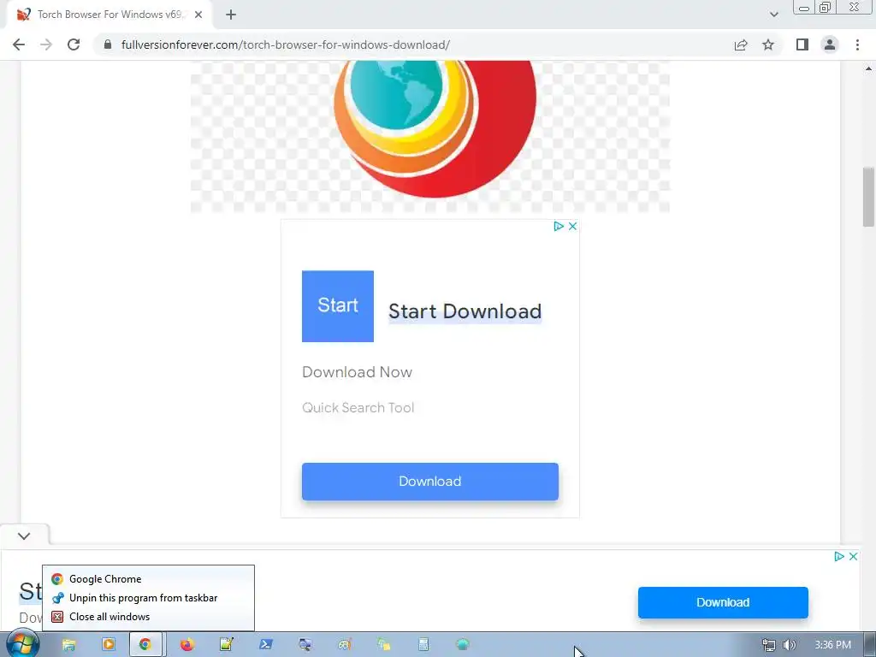Image resolution: width=876 pixels, height=657 pixels.
Task: Click the blue Start square
Action: 337,306
